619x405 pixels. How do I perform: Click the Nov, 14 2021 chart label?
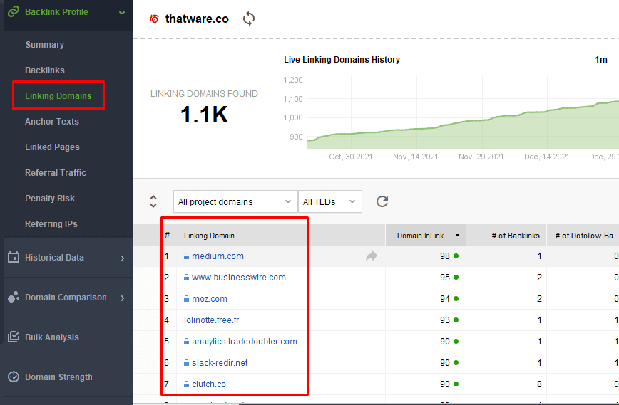tap(415, 157)
